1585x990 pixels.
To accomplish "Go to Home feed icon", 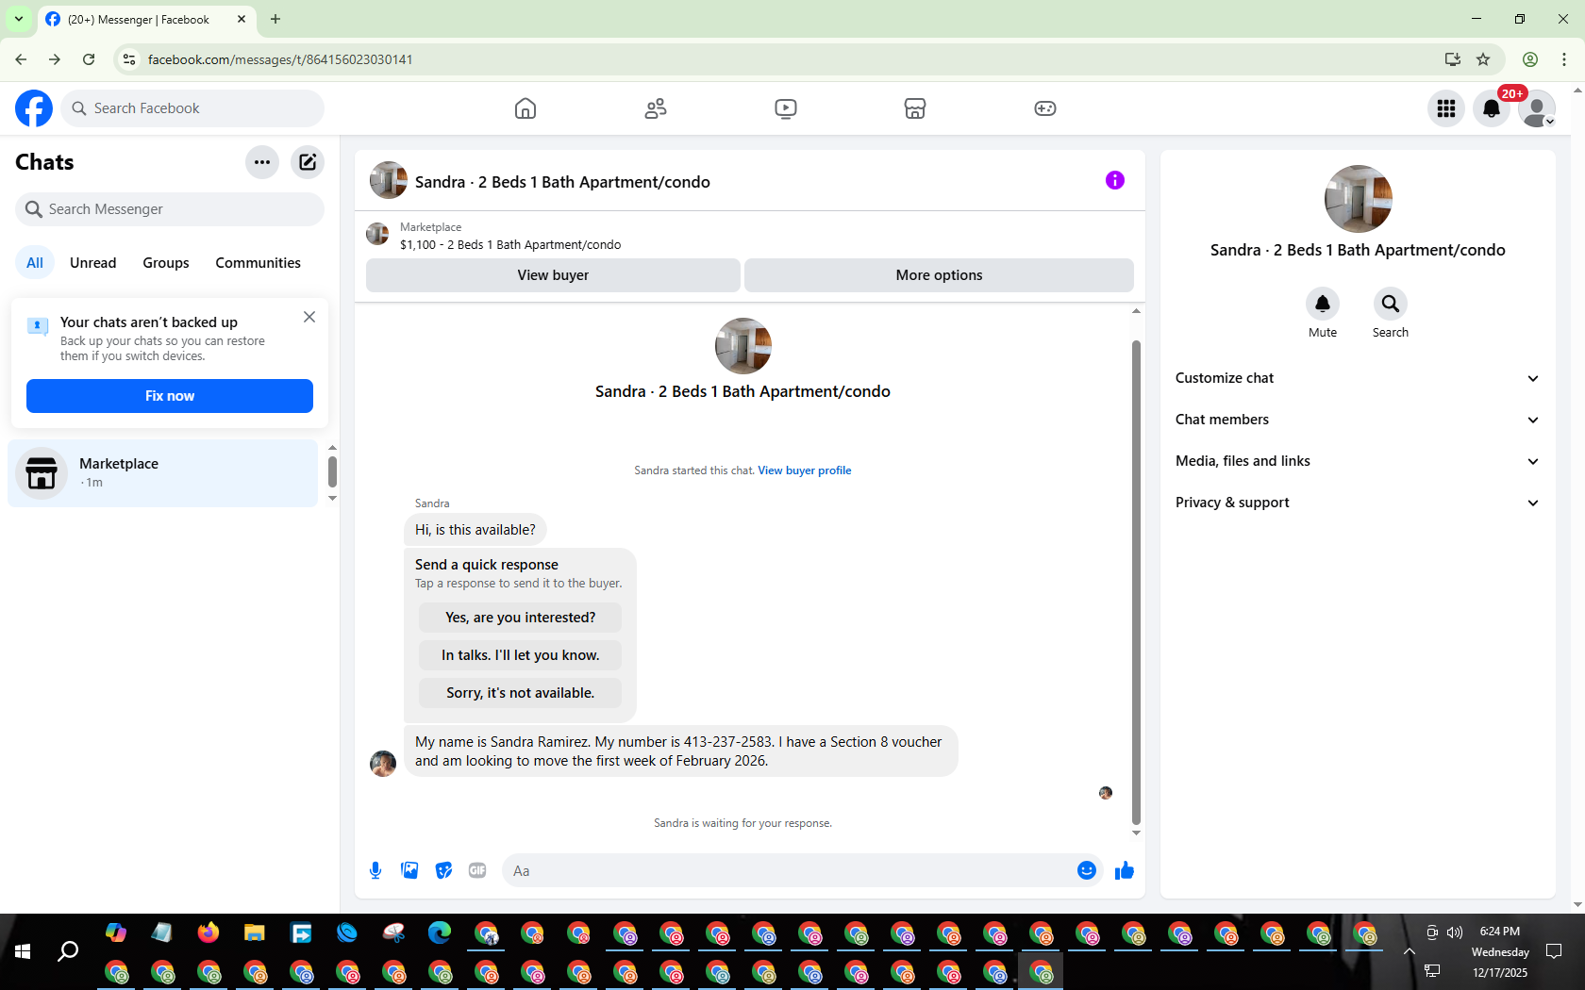I will point(526,108).
